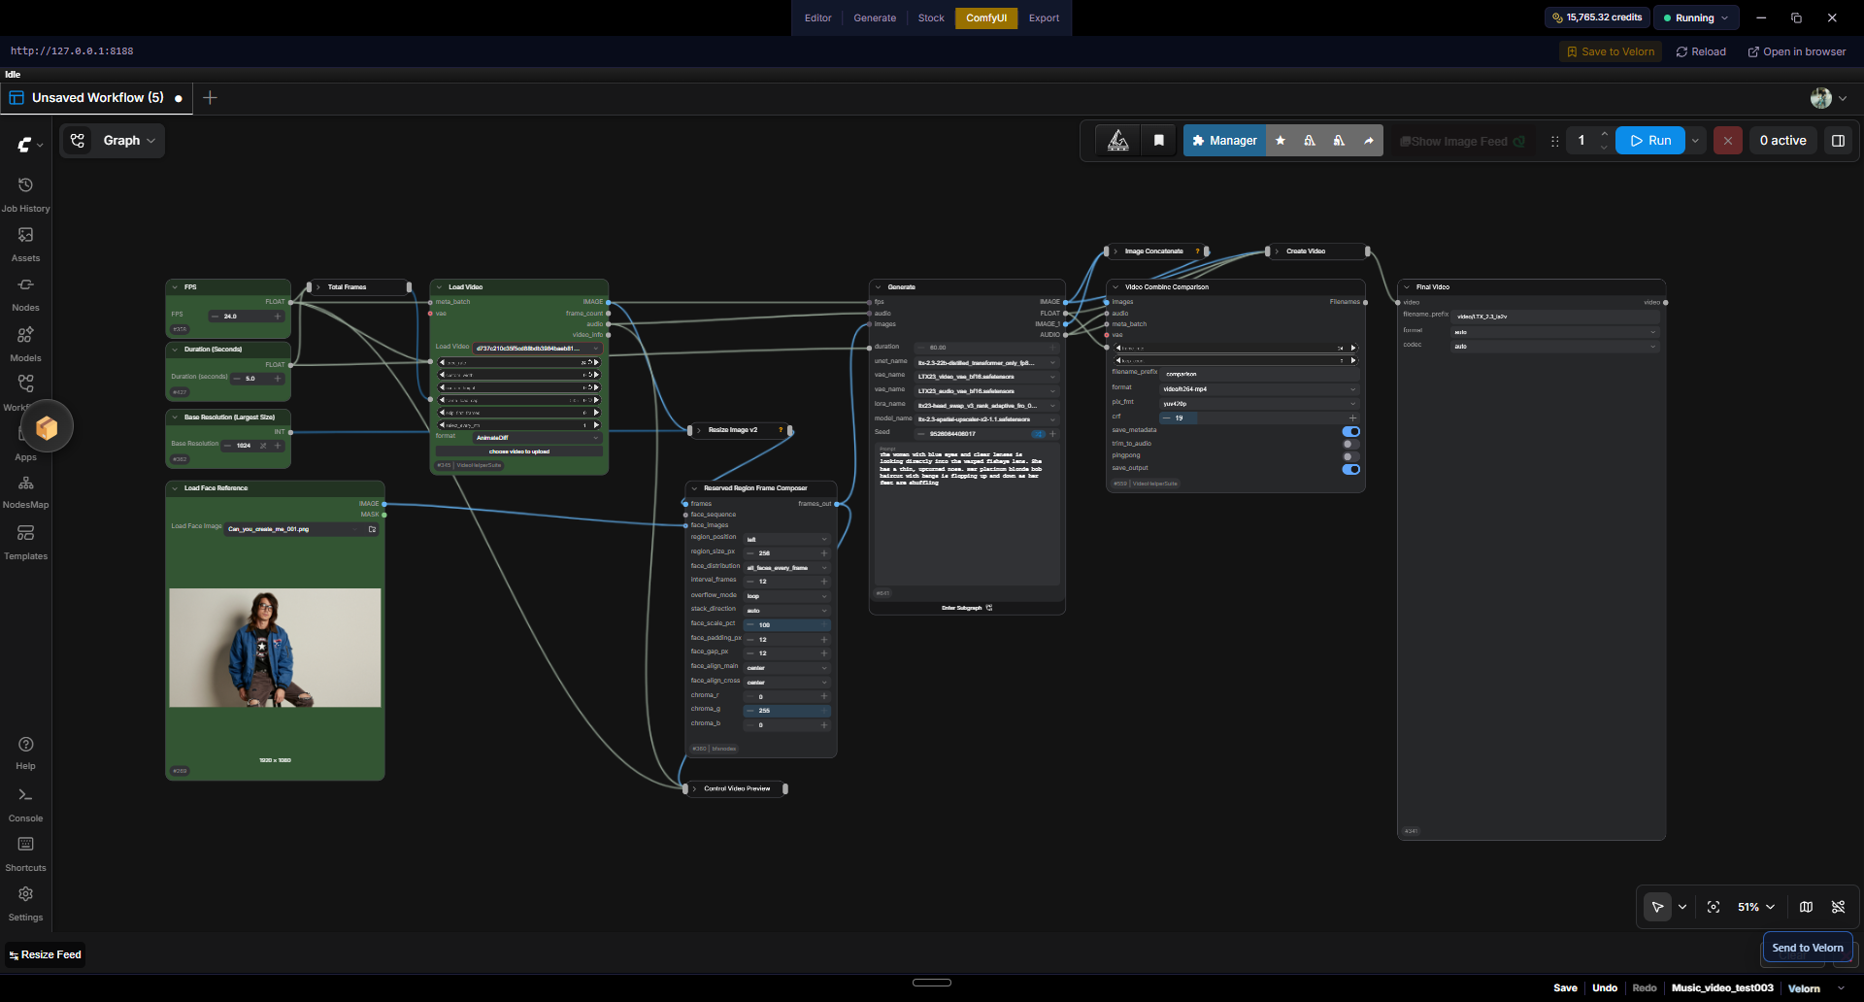Switch to the Editor tab
This screenshot has height=1002, width=1864.
[817, 17]
